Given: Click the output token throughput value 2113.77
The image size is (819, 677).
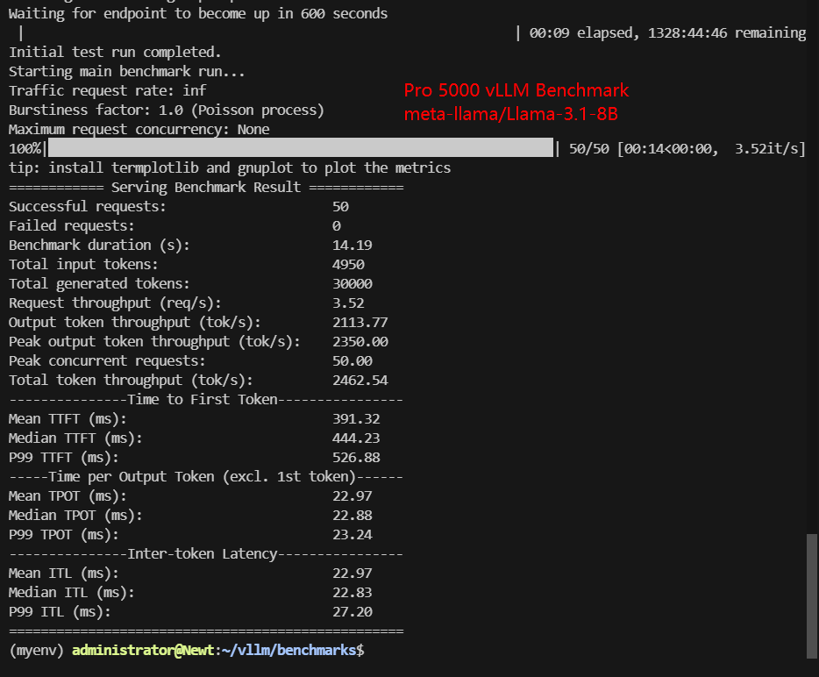Looking at the screenshot, I should 360,323.
